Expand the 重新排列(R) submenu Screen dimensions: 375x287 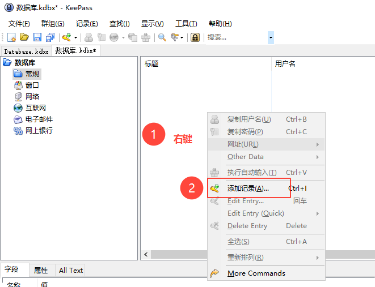[266, 258]
